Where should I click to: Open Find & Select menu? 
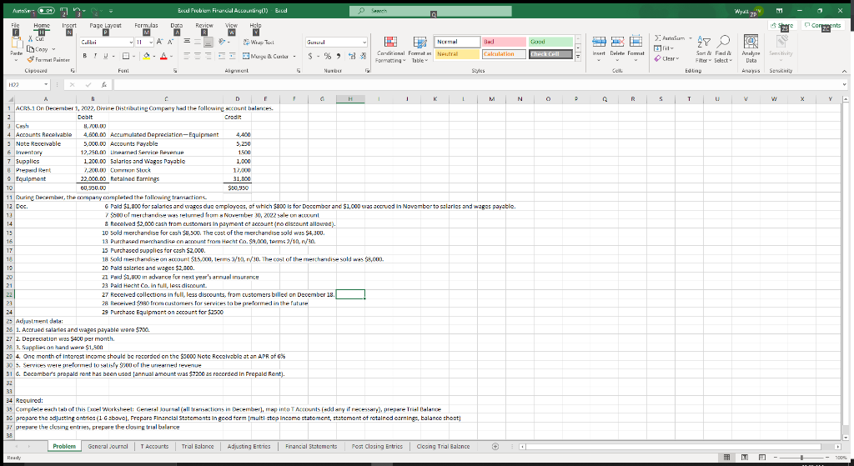pyautogui.click(x=723, y=49)
